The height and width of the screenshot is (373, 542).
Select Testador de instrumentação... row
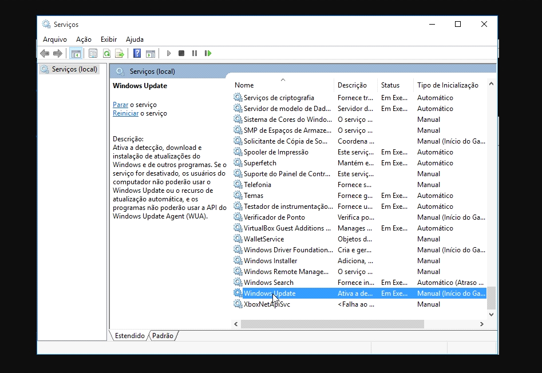[359, 206]
